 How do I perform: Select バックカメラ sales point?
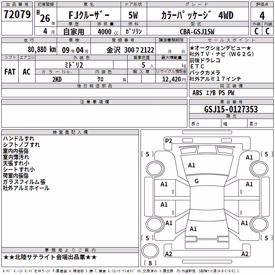point(205,73)
